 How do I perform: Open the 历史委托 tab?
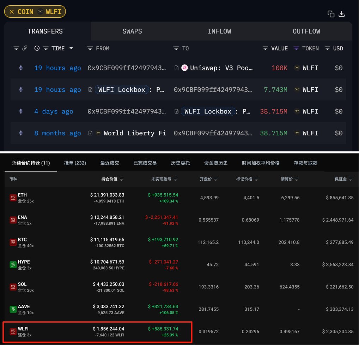click(x=181, y=163)
